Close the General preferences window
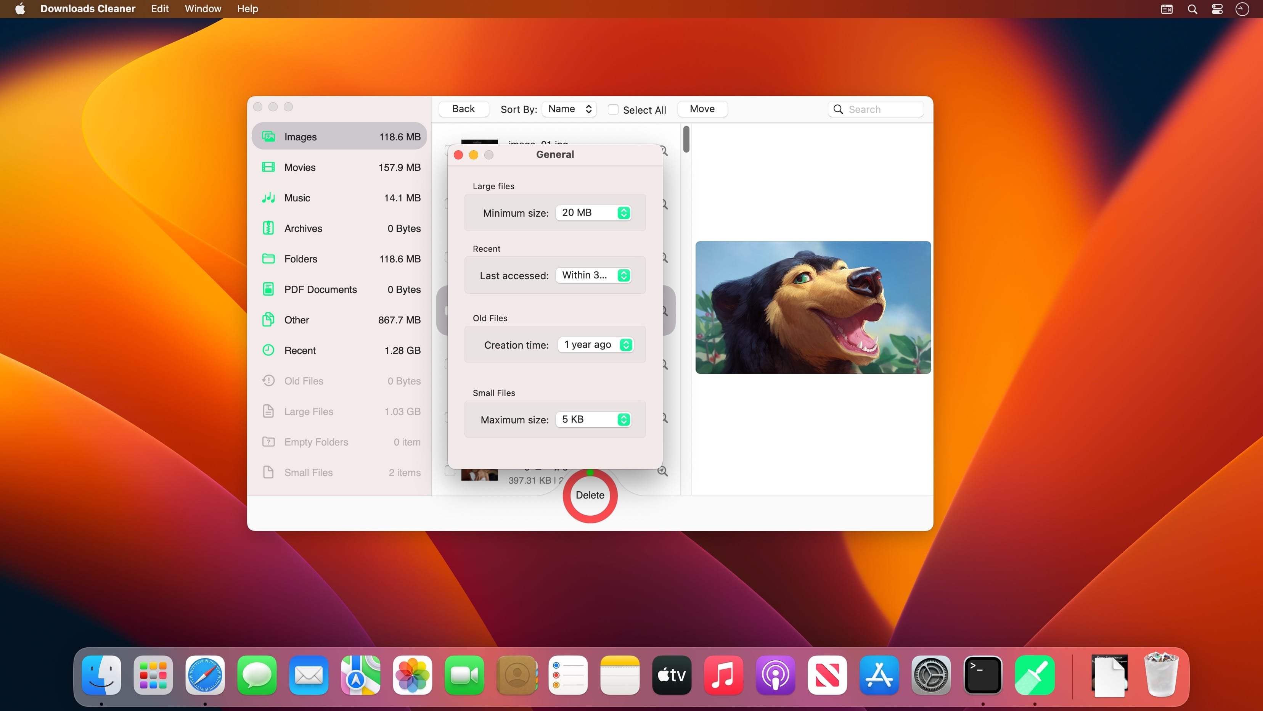 [x=458, y=155]
